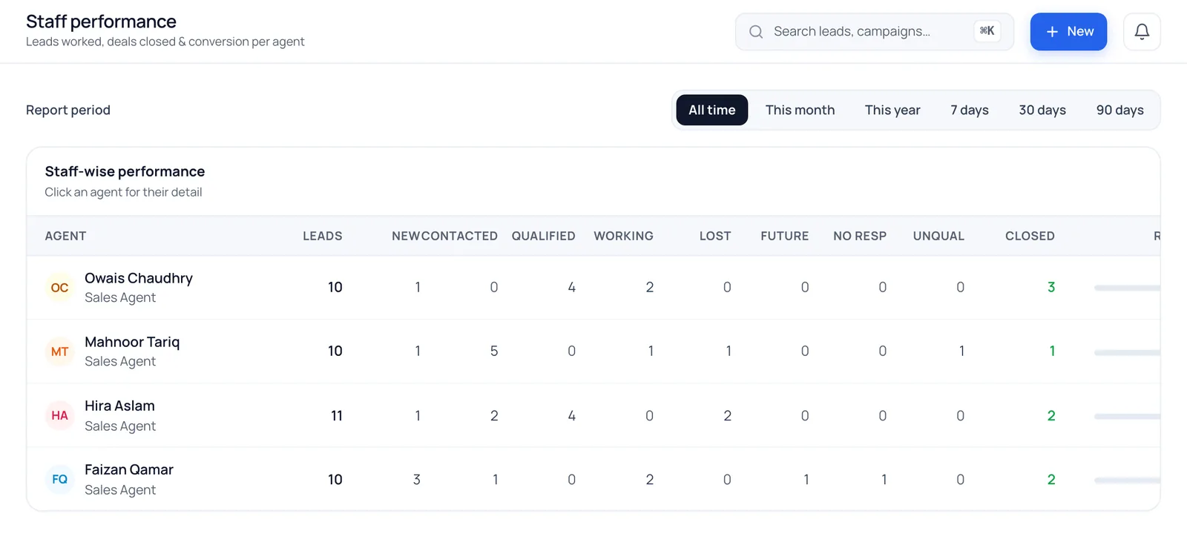Click Mahnoor Tariq's contacted count 5
The width and height of the screenshot is (1187, 548).
coord(494,351)
